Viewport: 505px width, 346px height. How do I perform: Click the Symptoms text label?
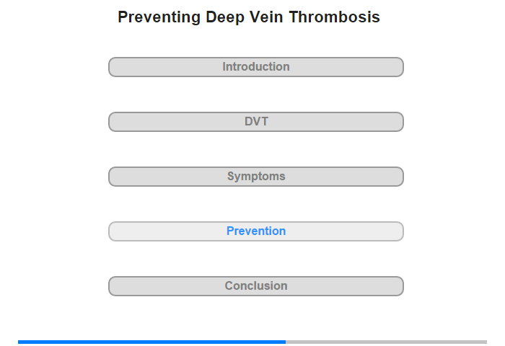coord(256,177)
